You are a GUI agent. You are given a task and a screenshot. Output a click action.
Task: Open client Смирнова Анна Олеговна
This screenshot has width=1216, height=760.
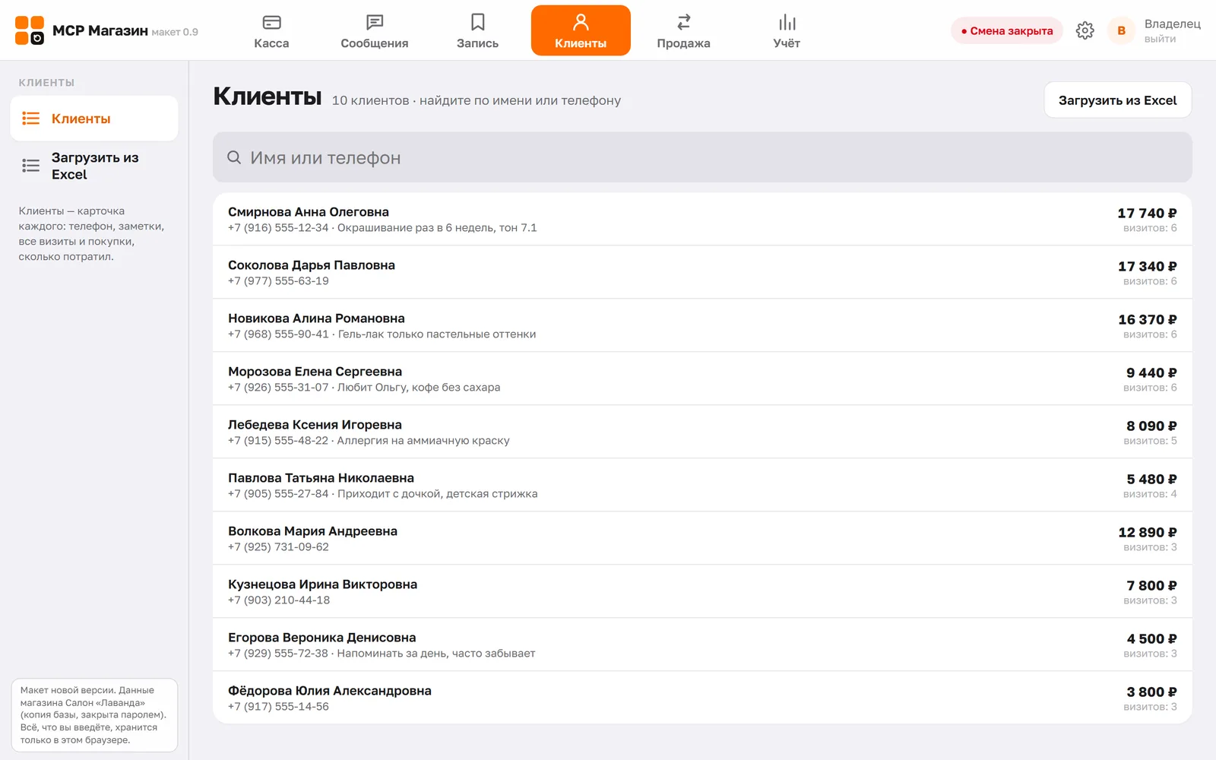coord(702,219)
